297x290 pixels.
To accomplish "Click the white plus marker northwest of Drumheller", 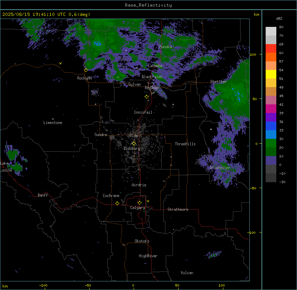I will coord(211,129).
